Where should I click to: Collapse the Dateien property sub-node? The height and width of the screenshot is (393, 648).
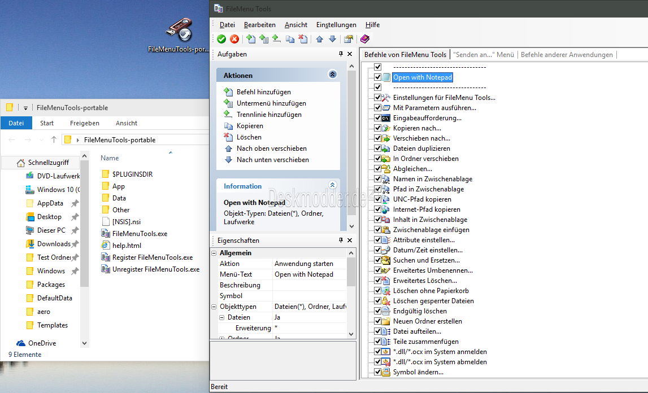point(221,317)
